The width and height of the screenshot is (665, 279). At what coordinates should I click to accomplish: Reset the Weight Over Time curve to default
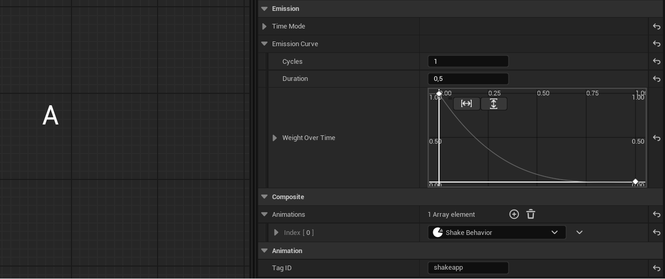tap(657, 138)
